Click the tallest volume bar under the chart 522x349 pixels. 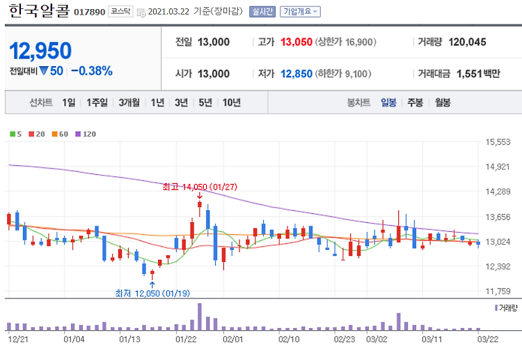tap(200, 317)
